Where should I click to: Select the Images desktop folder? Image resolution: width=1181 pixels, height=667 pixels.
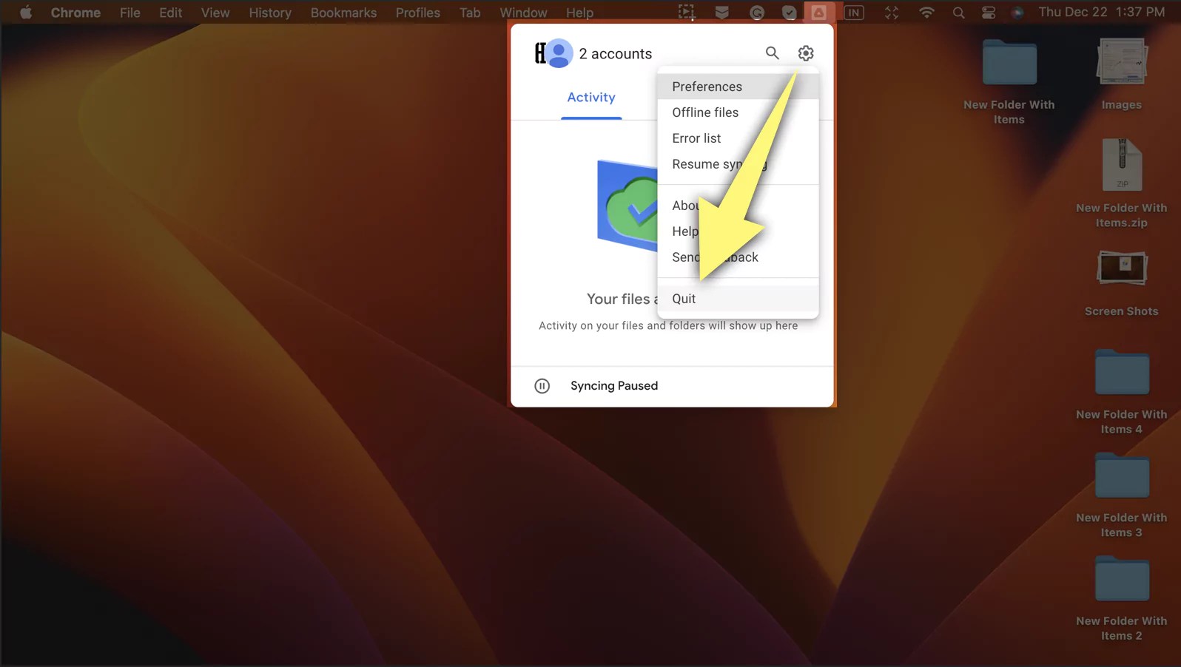[1122, 74]
